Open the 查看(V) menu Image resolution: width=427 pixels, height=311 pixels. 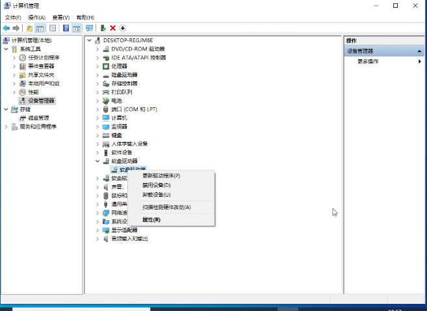click(x=60, y=18)
